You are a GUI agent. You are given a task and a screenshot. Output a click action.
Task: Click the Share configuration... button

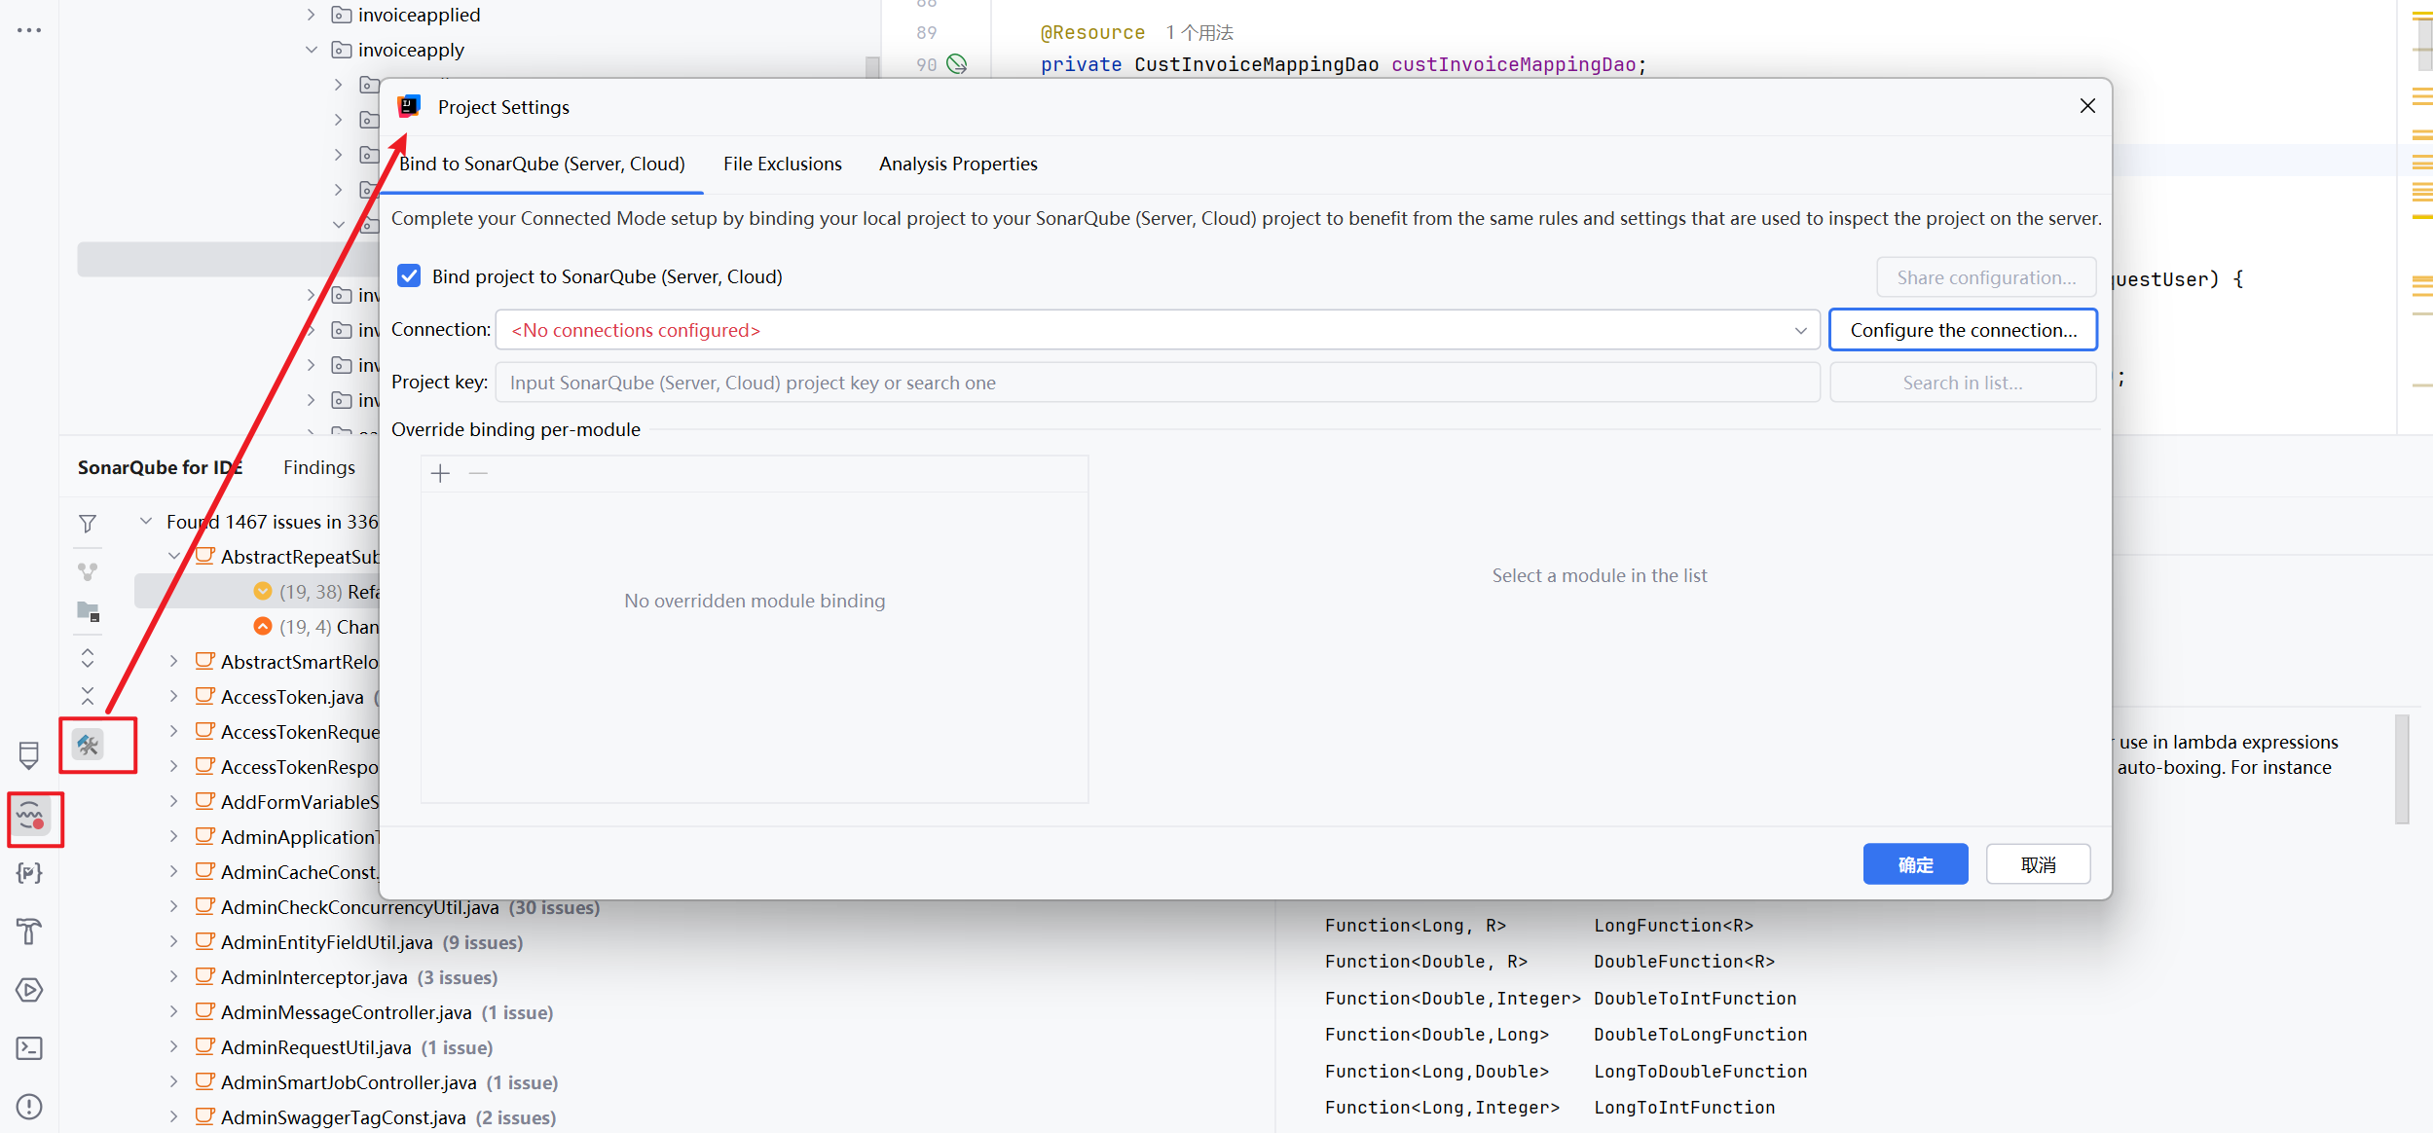(1987, 277)
